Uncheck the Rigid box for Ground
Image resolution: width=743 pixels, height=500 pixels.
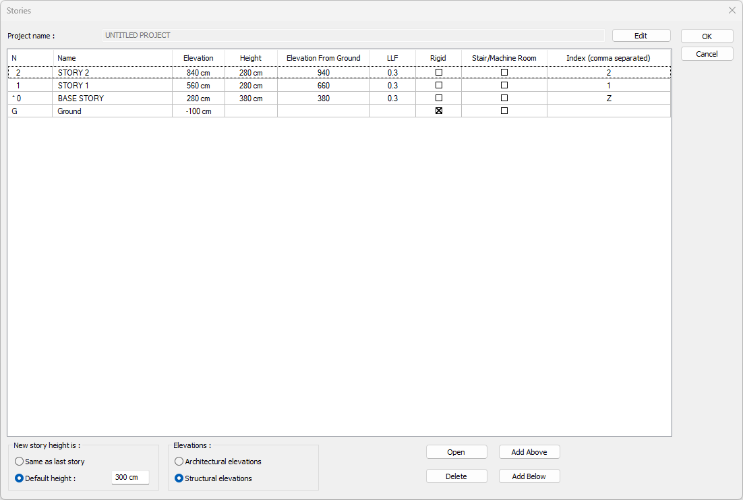click(439, 111)
